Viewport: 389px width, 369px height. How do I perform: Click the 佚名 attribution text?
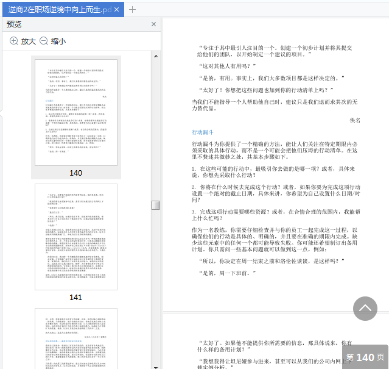(355, 120)
